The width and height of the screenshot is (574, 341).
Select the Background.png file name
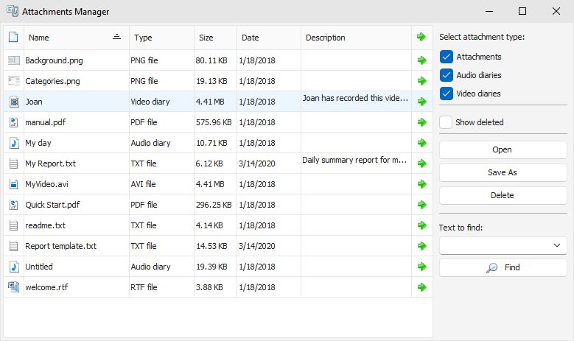click(54, 60)
